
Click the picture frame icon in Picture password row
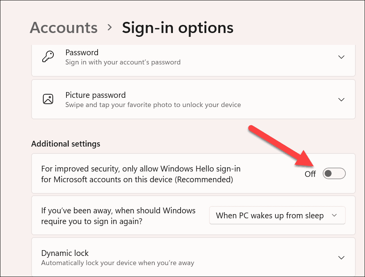(x=48, y=99)
